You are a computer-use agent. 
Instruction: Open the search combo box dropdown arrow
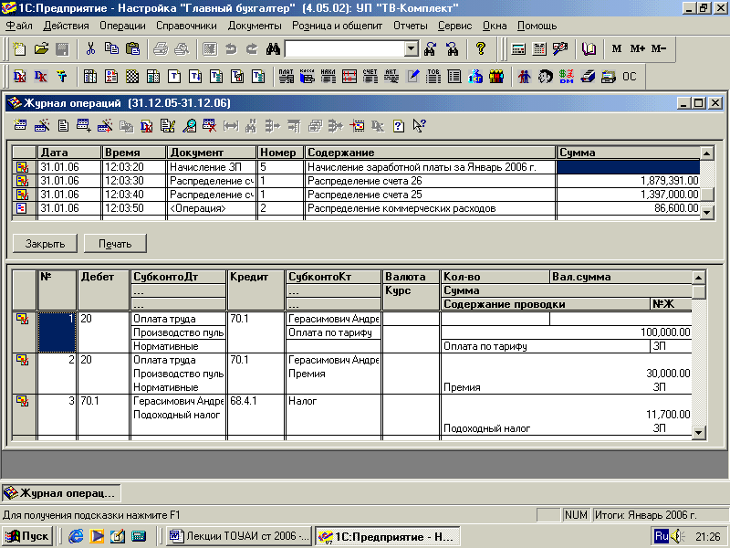point(411,48)
